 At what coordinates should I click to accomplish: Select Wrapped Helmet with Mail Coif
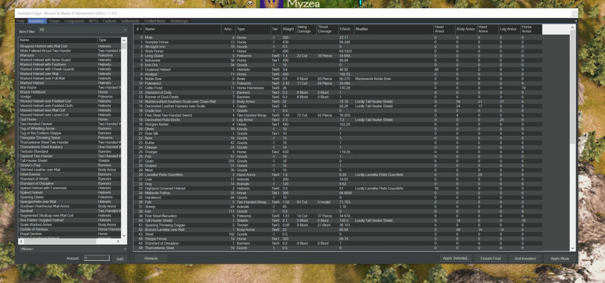(x=70, y=46)
